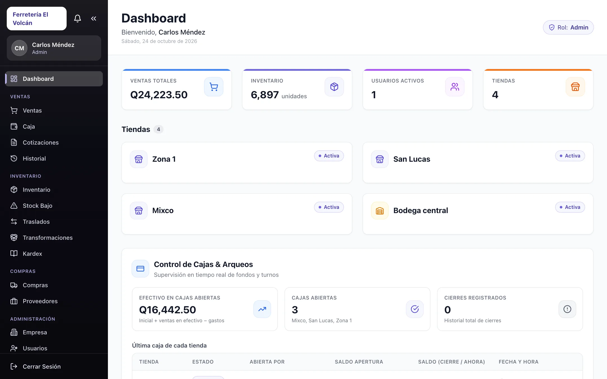The height and width of the screenshot is (379, 607).
Task: Click the Rol: Admin badge
Action: click(x=568, y=28)
